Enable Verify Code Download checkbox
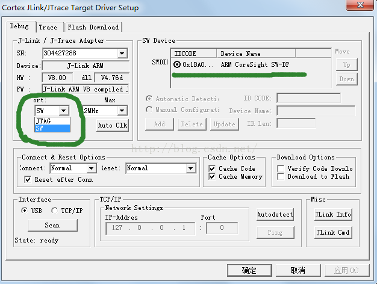The width and height of the screenshot is (377, 284). (281, 168)
